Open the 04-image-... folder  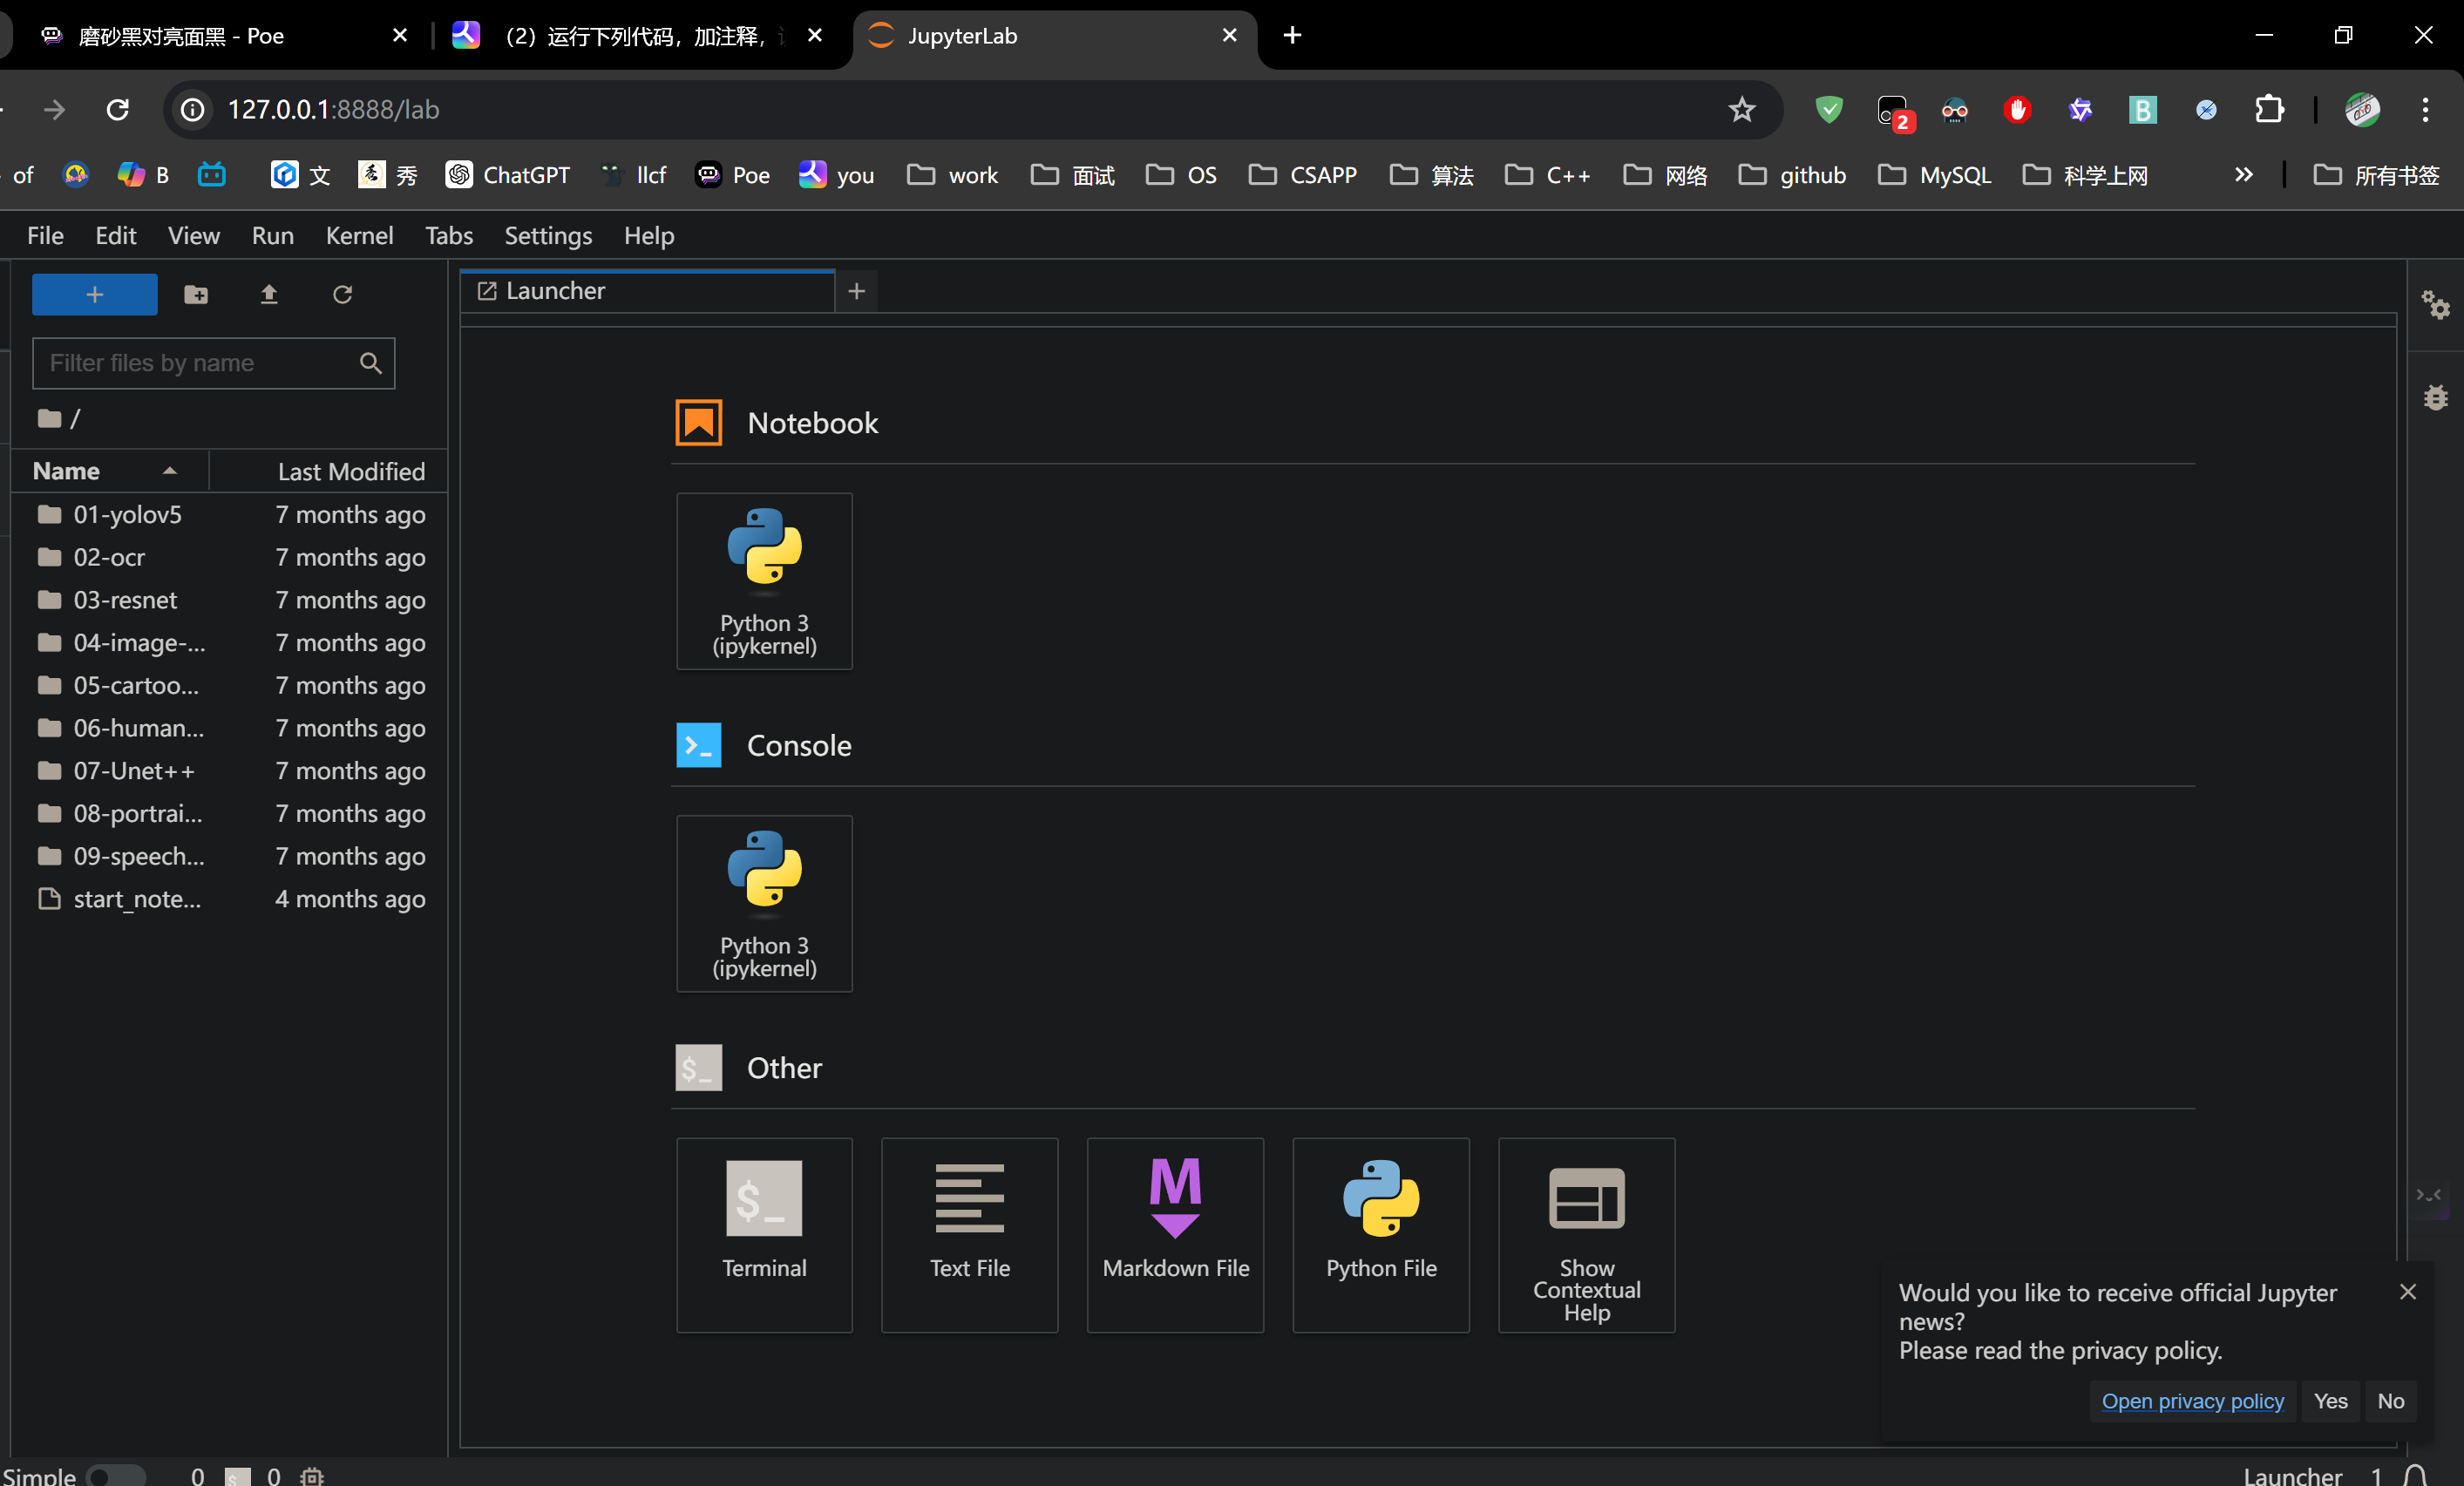coord(229,642)
